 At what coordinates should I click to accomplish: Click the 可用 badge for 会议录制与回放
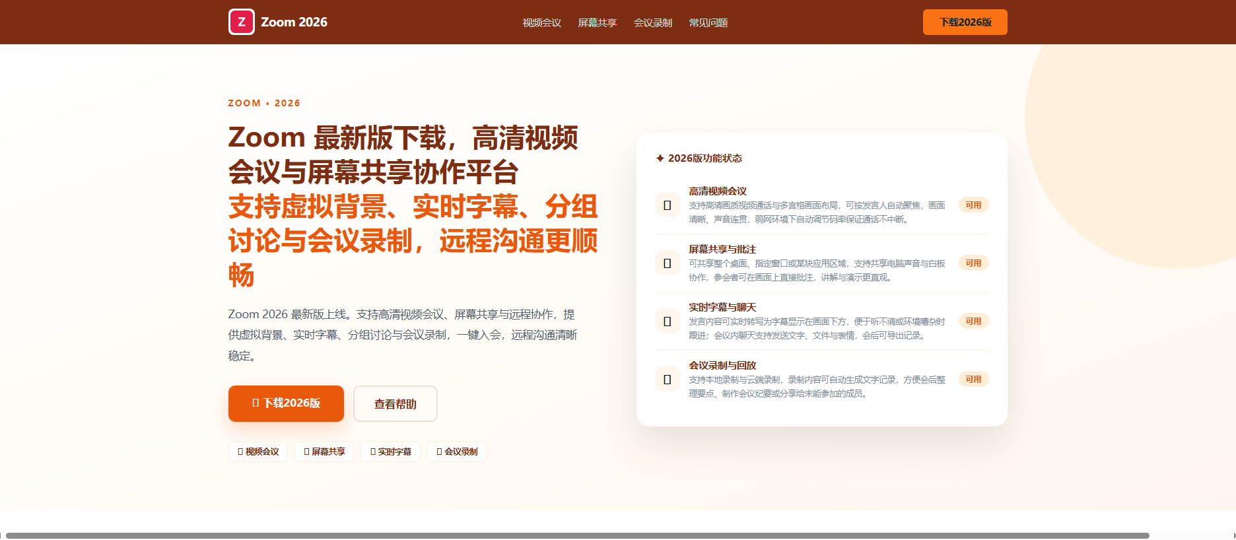point(973,379)
